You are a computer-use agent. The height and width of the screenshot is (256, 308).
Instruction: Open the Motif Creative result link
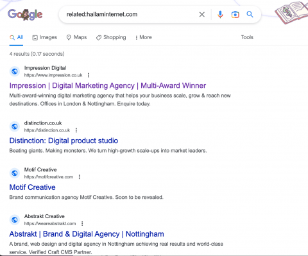click(x=33, y=187)
